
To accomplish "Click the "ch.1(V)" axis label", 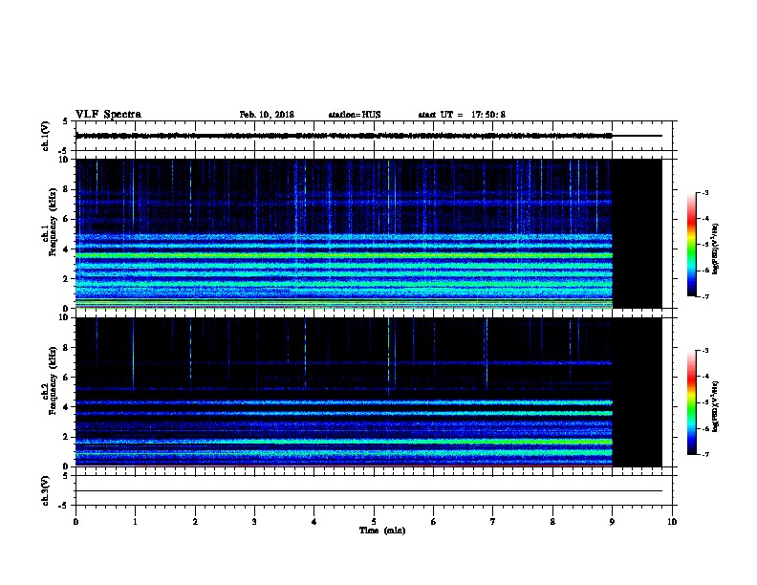I will 45,136.
